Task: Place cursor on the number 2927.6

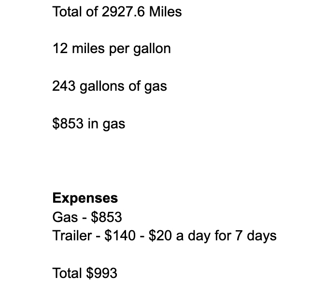Action: 123,12
